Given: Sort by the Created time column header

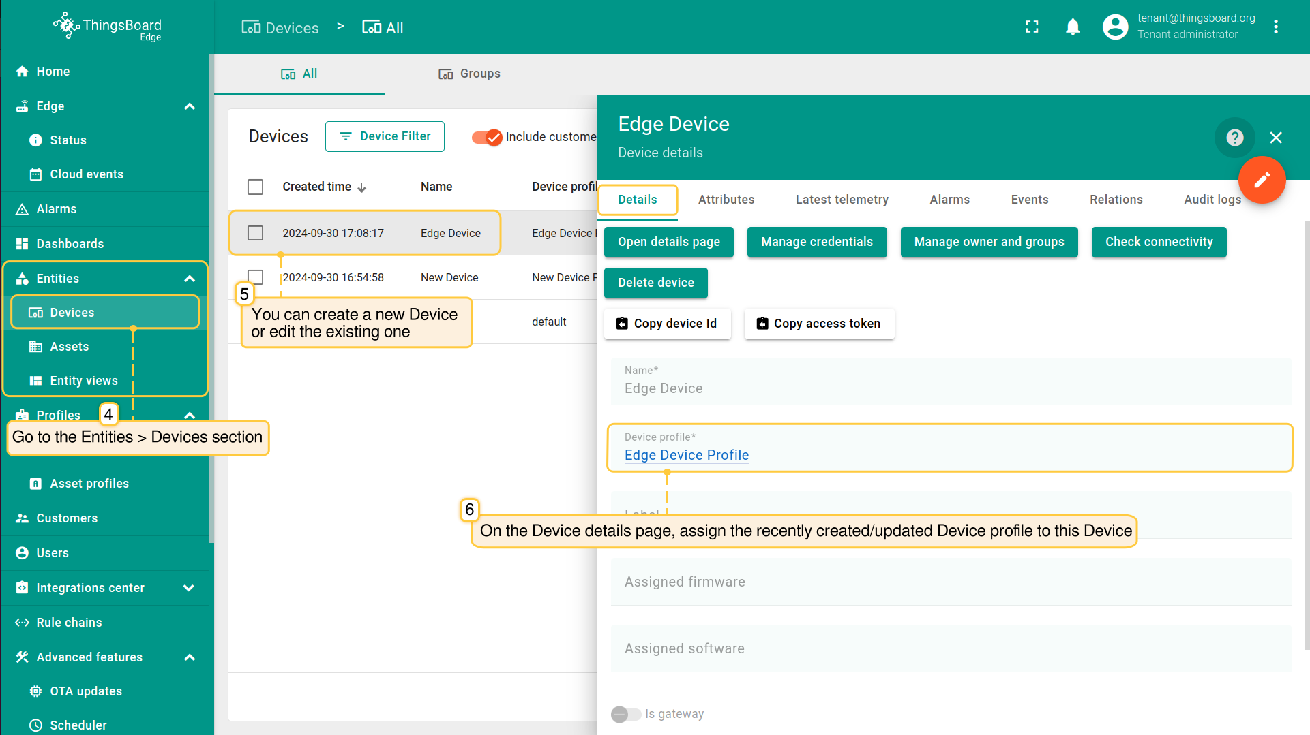Looking at the screenshot, I should pyautogui.click(x=317, y=187).
